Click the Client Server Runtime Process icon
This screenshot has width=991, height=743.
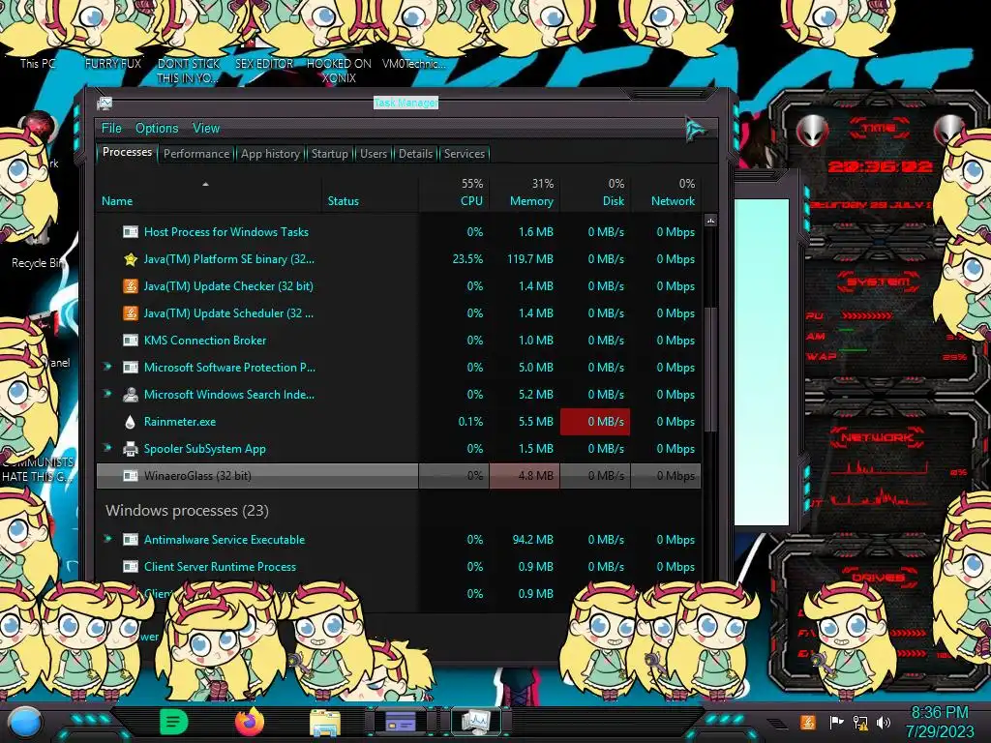point(131,567)
